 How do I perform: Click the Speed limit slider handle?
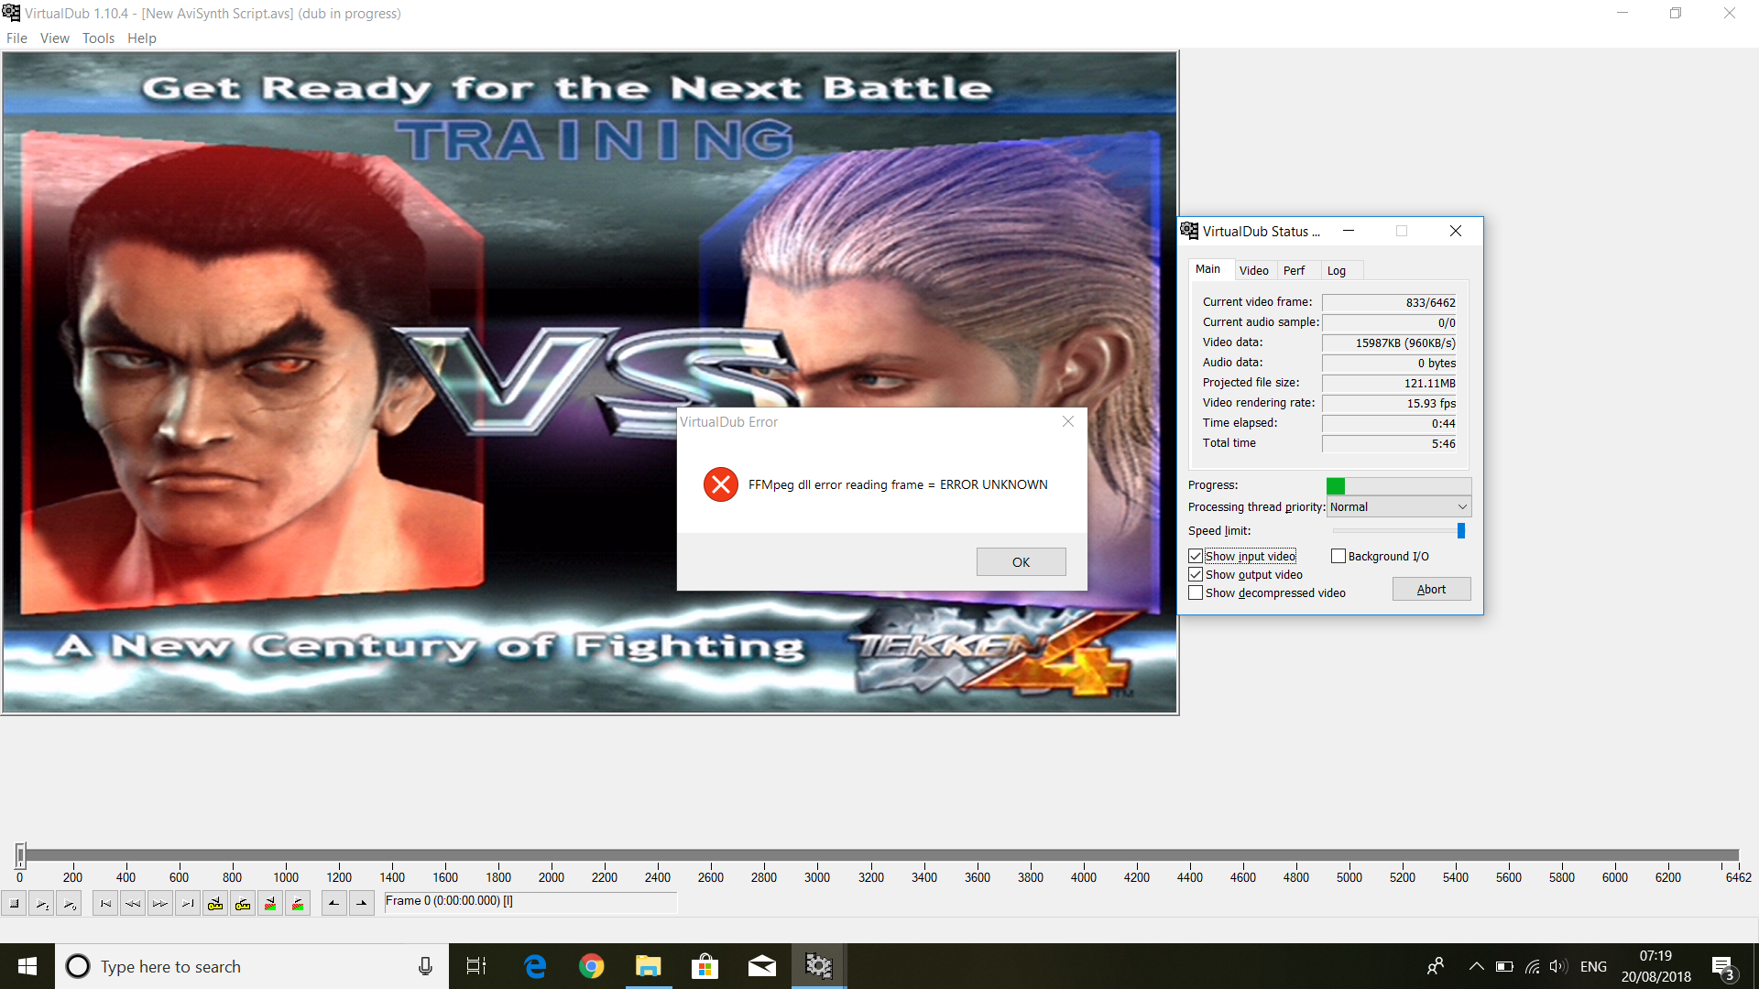(x=1461, y=531)
